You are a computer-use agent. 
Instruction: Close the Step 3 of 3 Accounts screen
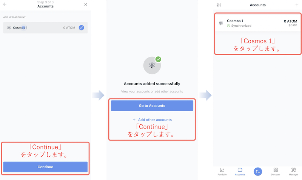point(86,5)
